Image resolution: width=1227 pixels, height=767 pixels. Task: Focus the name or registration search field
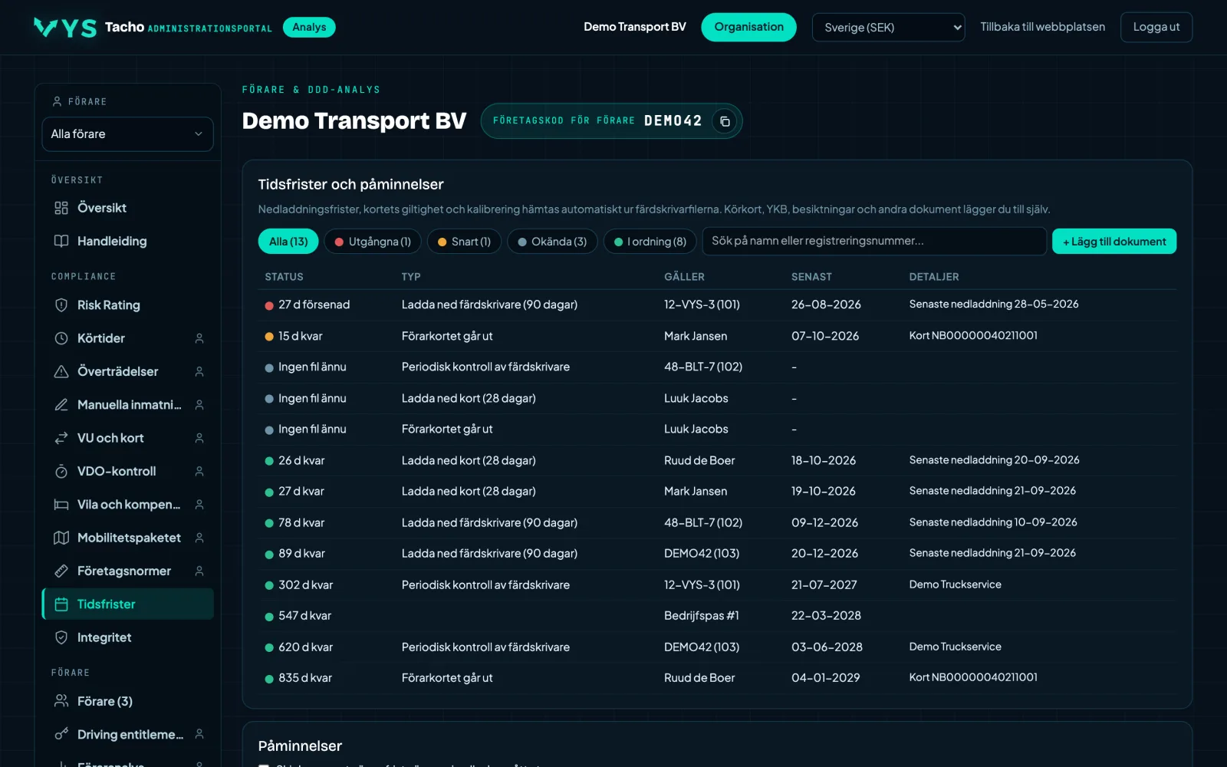(x=874, y=241)
